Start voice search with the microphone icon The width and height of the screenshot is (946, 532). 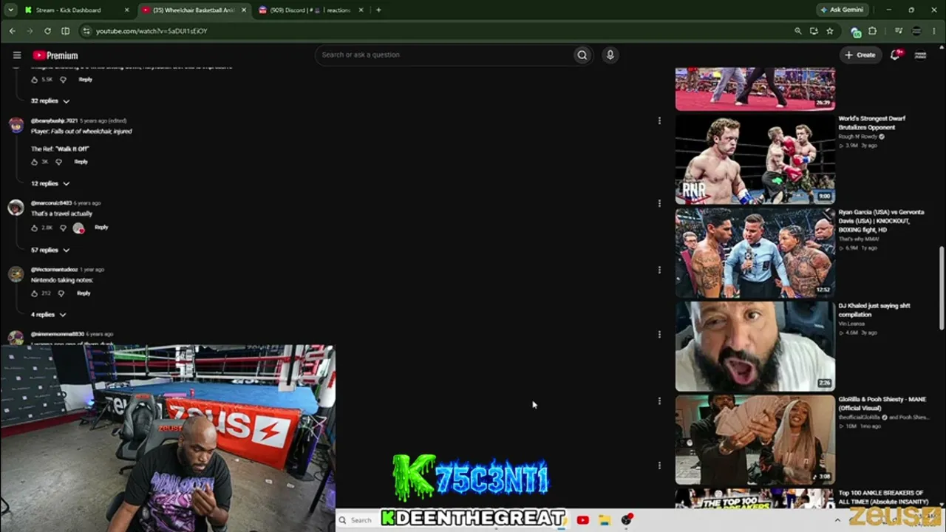610,55
